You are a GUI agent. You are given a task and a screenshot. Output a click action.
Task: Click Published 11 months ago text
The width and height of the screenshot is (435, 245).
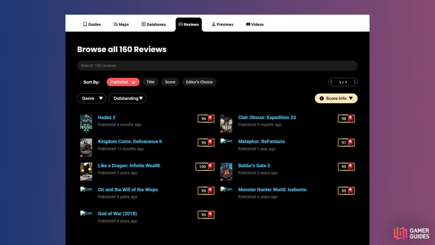point(121,149)
